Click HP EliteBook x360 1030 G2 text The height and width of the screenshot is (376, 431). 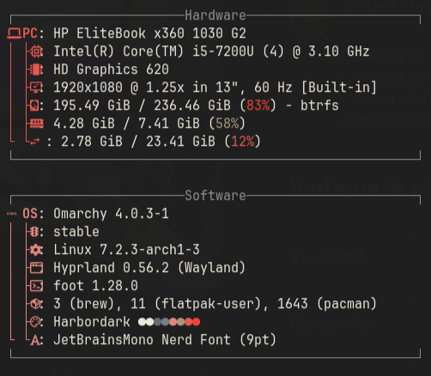pyautogui.click(x=149, y=33)
